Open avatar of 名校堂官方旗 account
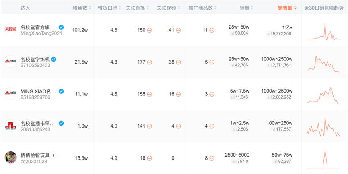The width and height of the screenshot is (348, 174). (x=10, y=29)
